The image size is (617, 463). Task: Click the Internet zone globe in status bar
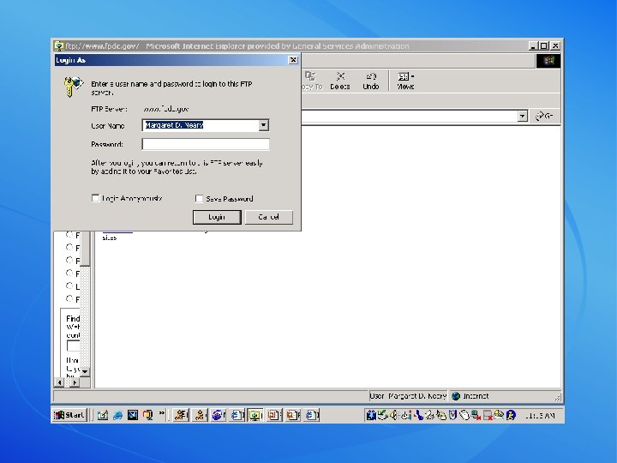click(456, 396)
